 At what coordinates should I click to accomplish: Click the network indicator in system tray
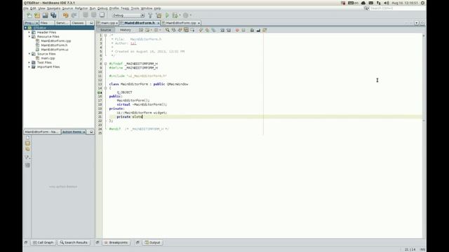[x=379, y=3]
